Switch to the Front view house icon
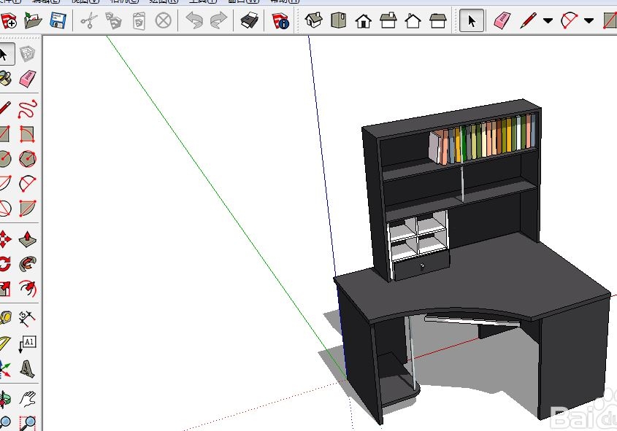 (x=363, y=20)
